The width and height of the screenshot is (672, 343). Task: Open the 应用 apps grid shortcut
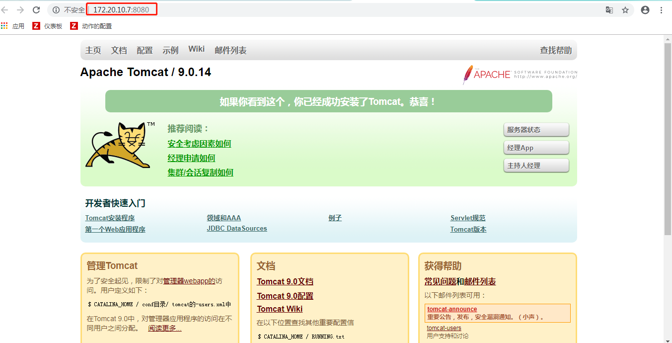tap(13, 26)
